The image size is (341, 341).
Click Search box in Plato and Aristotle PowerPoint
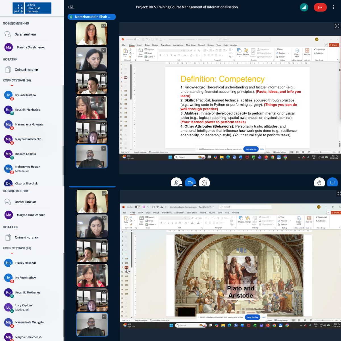click(x=245, y=207)
